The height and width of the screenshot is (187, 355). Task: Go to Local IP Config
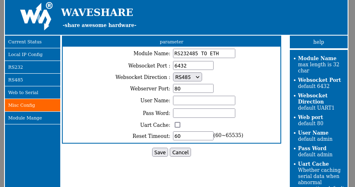[32, 54]
